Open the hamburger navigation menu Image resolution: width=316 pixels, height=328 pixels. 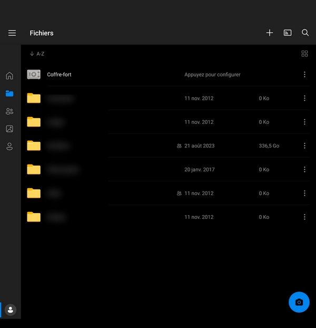tap(12, 33)
